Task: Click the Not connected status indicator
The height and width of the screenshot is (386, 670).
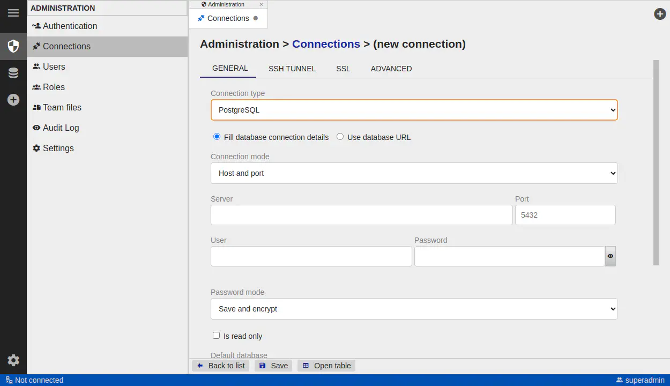Action: (x=34, y=380)
